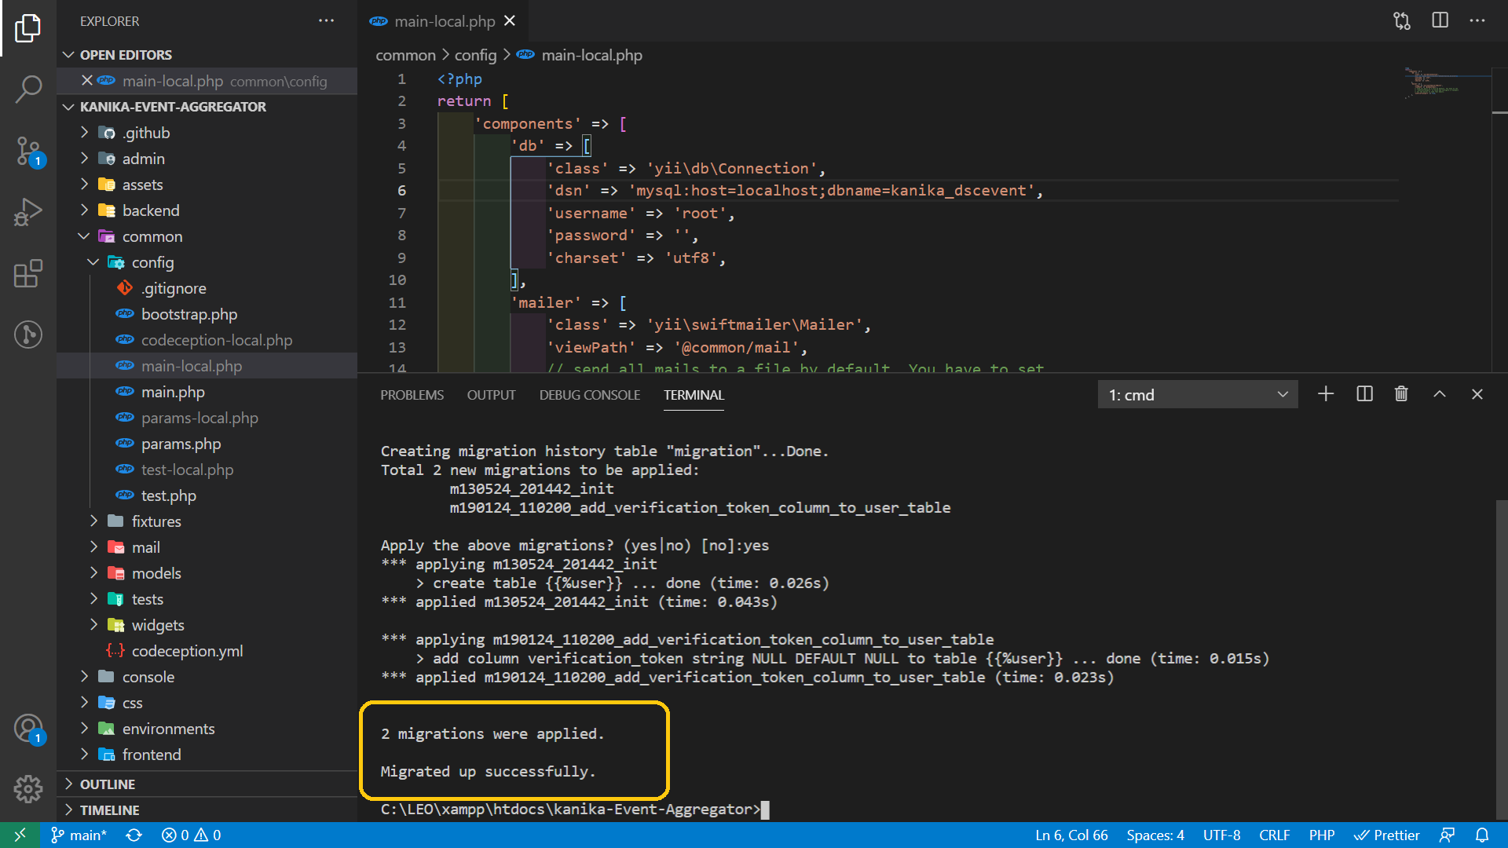Screen dimensions: 1508x848
Task: Select the Terminal tab
Action: pyautogui.click(x=694, y=395)
